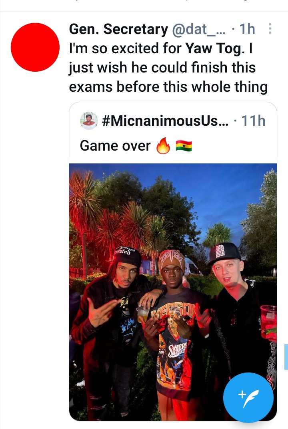Image resolution: width=288 pixels, height=429 pixels.
Task: Open the tweet's three-dot overflow menu
Action: point(270,28)
